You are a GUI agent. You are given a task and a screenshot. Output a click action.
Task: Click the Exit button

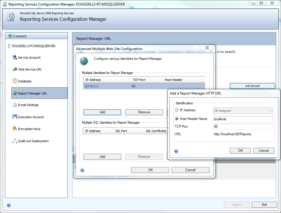click(264, 205)
